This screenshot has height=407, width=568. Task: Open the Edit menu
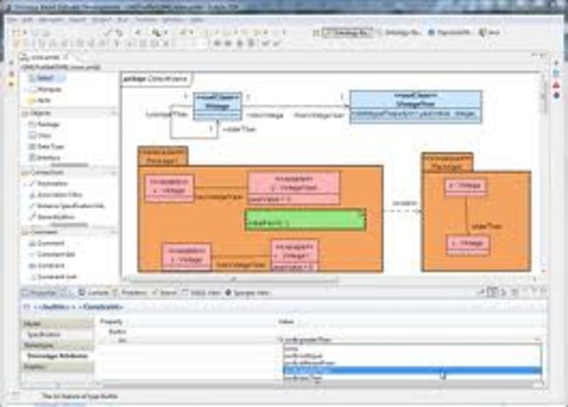point(28,20)
